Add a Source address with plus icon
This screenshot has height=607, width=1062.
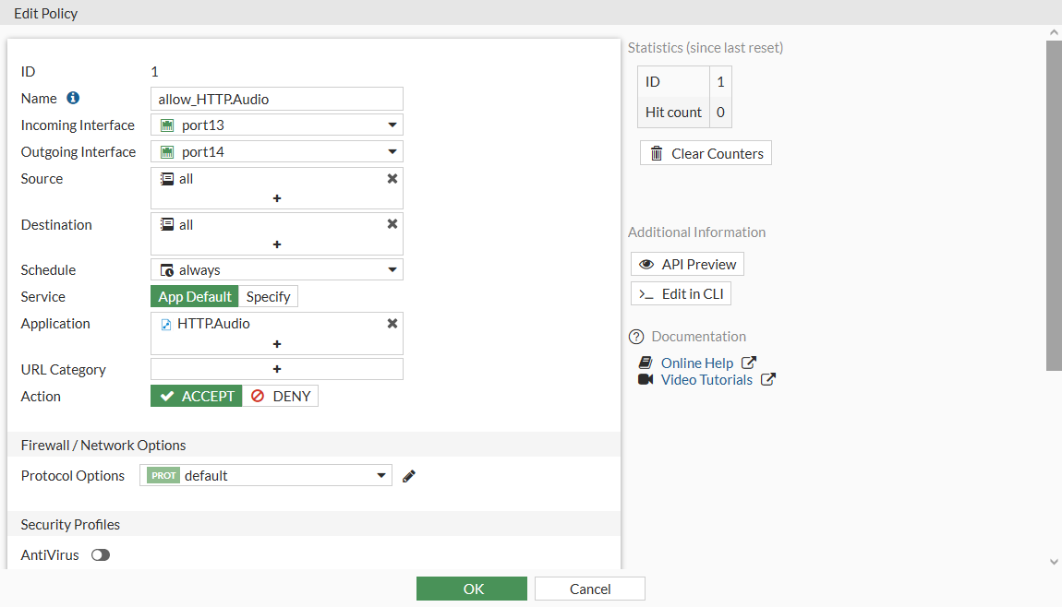277,198
